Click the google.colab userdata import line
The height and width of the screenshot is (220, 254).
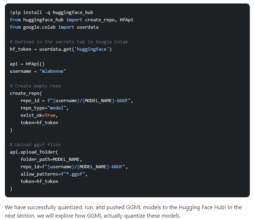tap(54, 27)
